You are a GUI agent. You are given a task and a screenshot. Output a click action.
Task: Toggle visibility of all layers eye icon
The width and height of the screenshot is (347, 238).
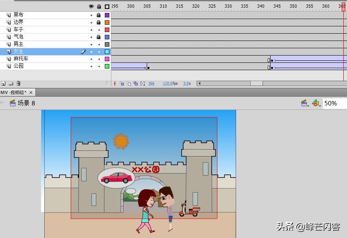[x=91, y=6]
